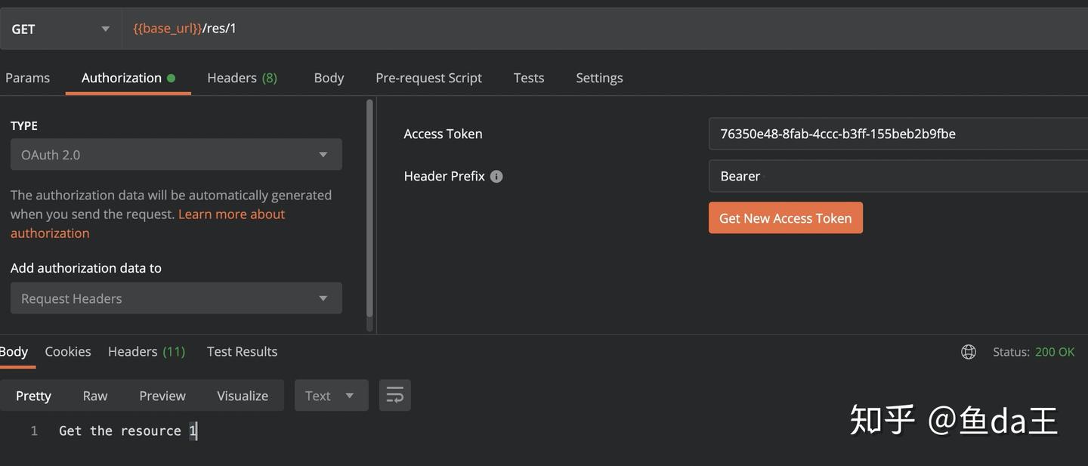
Task: Open the Request Headers dropdown
Action: click(x=176, y=298)
